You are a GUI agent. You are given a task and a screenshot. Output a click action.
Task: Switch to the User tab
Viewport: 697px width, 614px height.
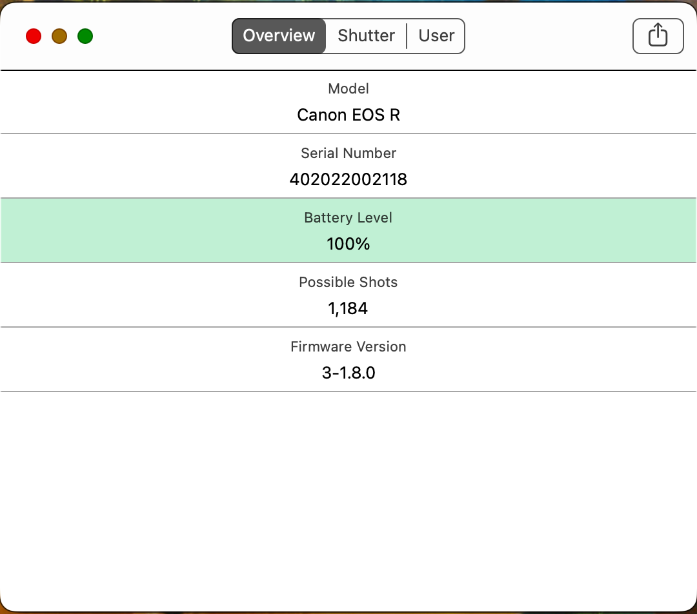pyautogui.click(x=436, y=36)
